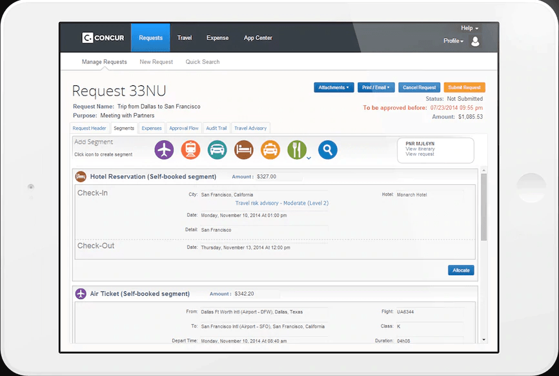Click the segments list vertical scrollbar thumb
Image resolution: width=559 pixels, height=376 pixels.
tap(483, 207)
